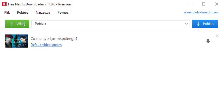223x106 pixels.
Task: Click the title "Co mamy z tym wspólnego?"
Action: (x=54, y=38)
